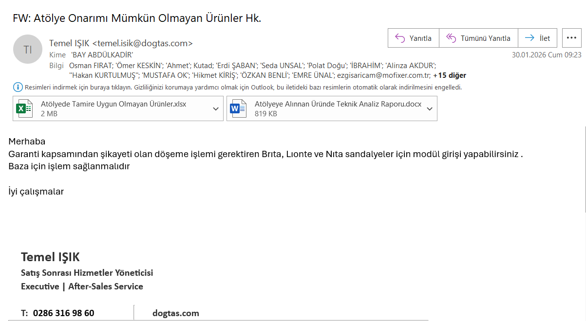
Task: Click 'Baza için işlem sağlanmalıdır' sentence
Action: point(69,166)
